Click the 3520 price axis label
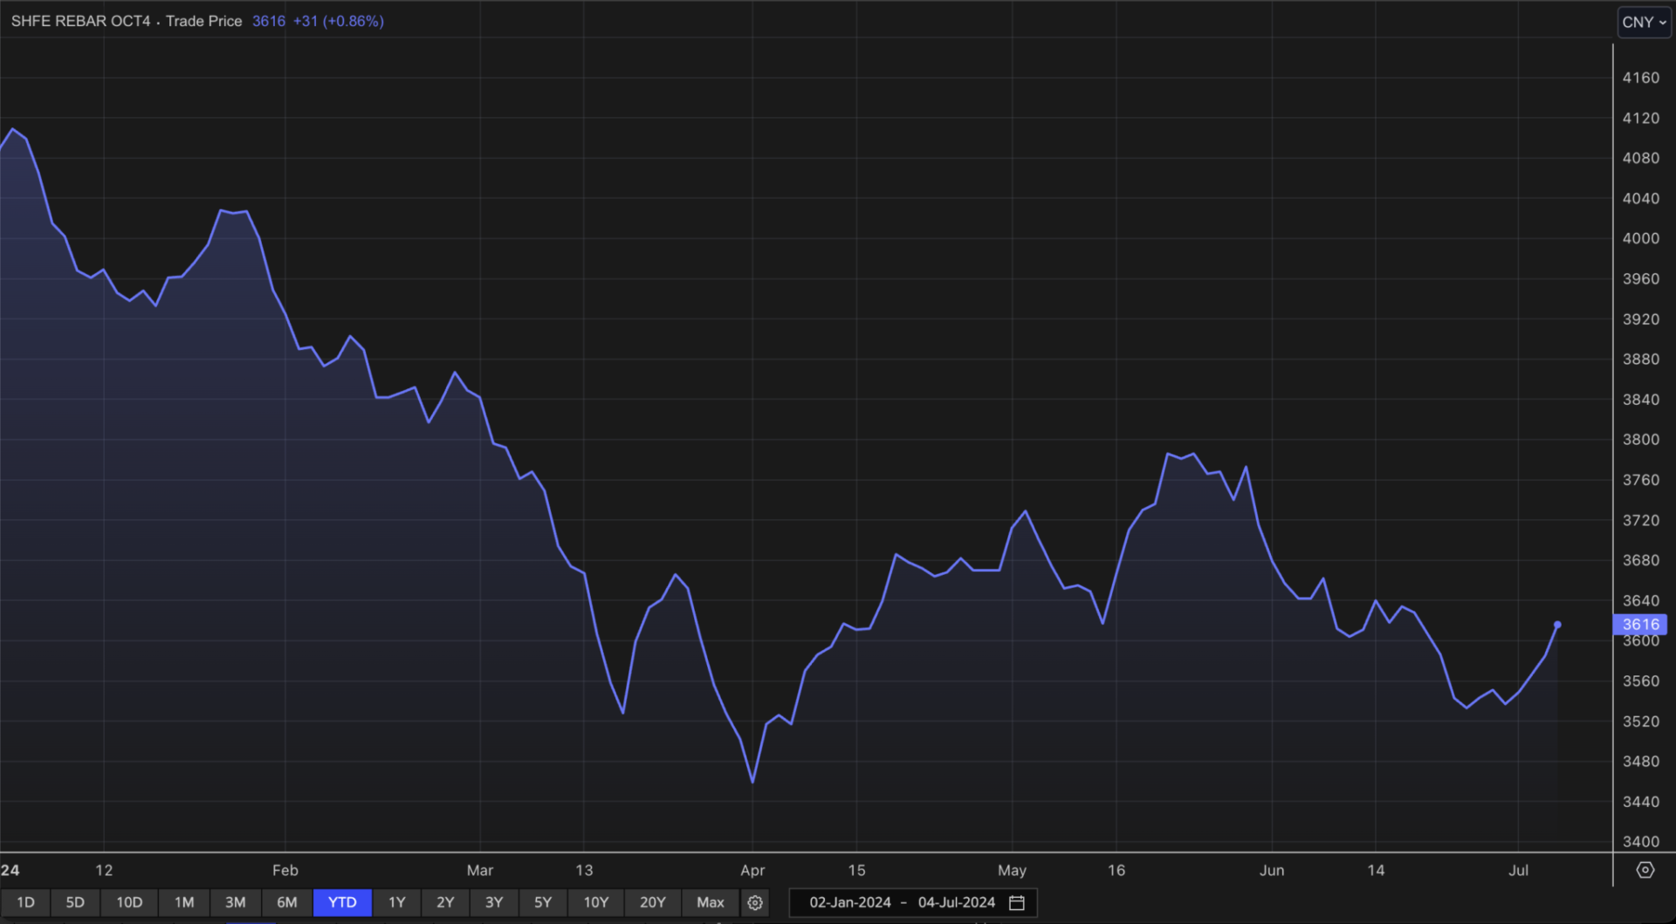 point(1641,722)
